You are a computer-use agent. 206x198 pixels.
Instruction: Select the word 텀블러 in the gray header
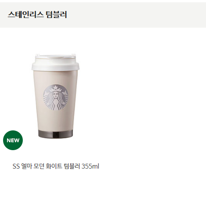[57, 14]
